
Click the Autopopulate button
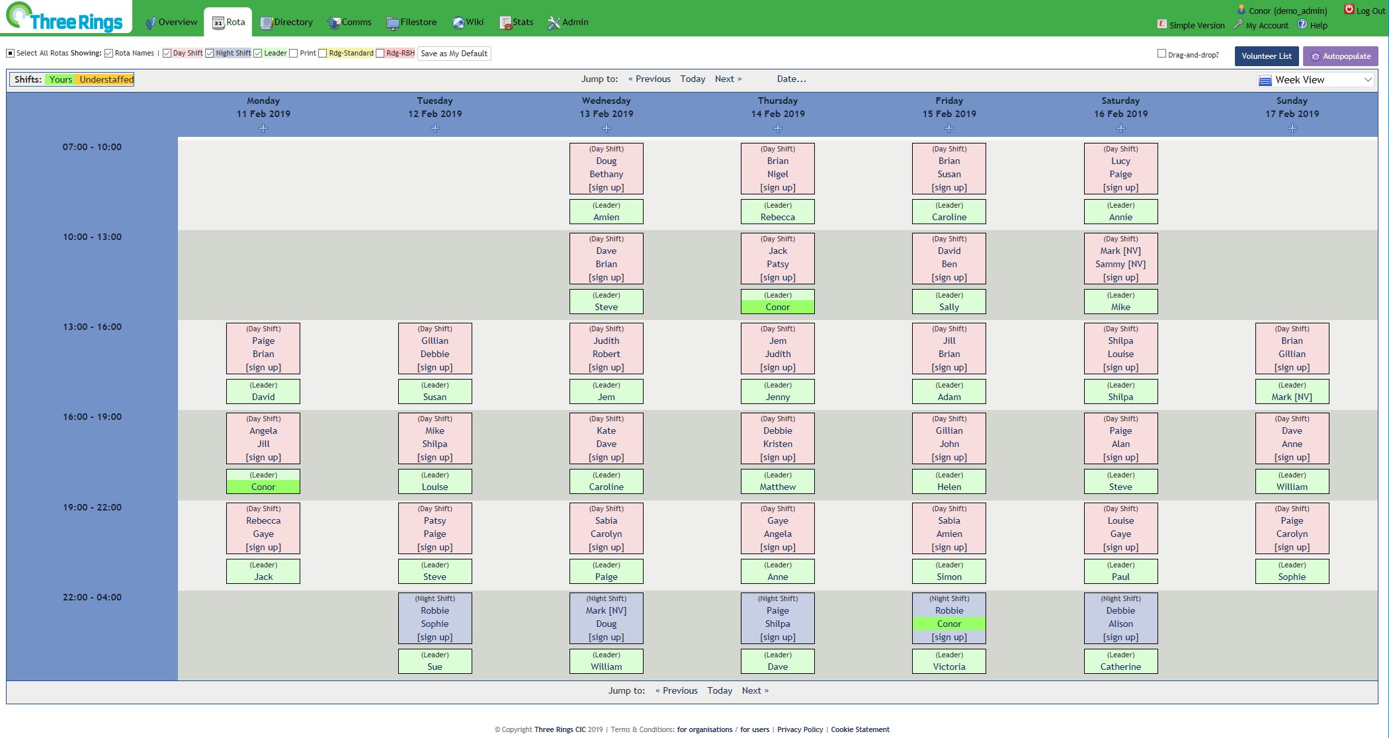1341,56
